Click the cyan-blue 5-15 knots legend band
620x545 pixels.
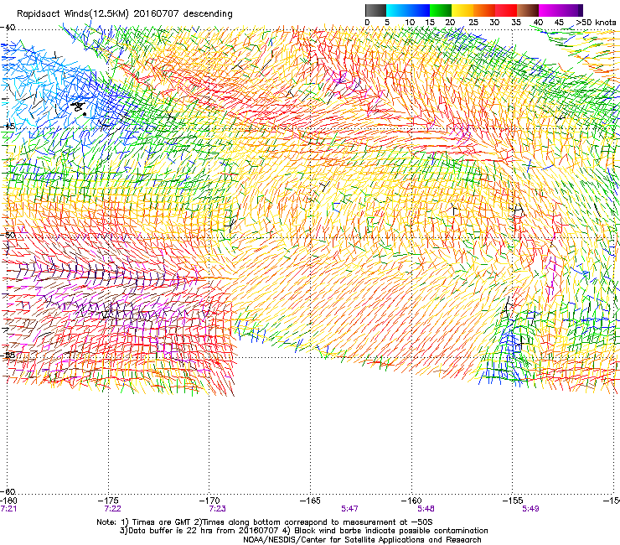click(408, 10)
